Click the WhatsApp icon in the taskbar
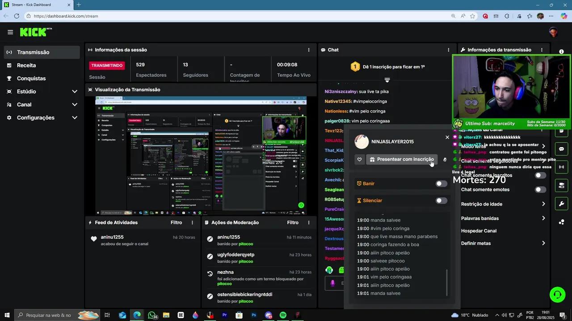 pos(151,315)
